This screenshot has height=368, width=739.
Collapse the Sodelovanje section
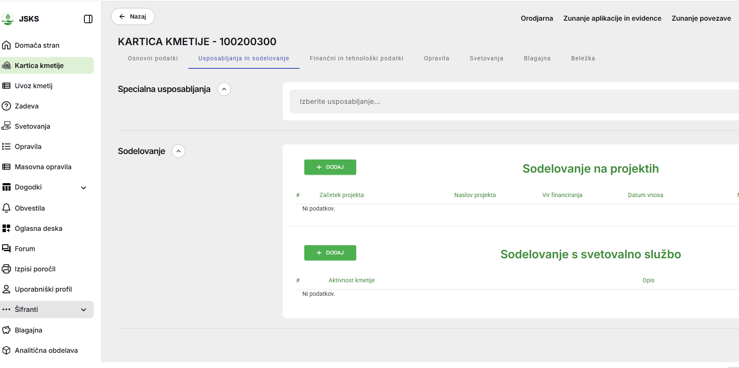(179, 151)
